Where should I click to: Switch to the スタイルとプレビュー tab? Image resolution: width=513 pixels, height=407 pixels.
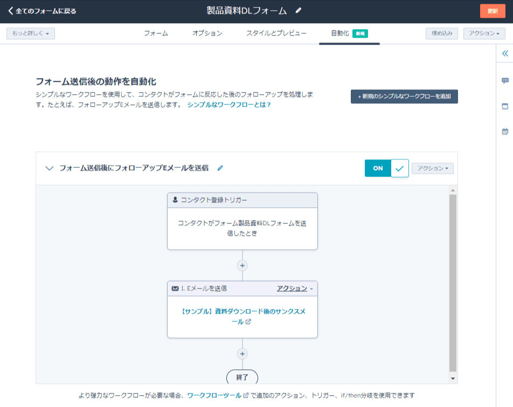pyautogui.click(x=276, y=33)
